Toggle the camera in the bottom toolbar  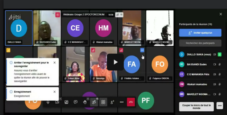point(57,102)
